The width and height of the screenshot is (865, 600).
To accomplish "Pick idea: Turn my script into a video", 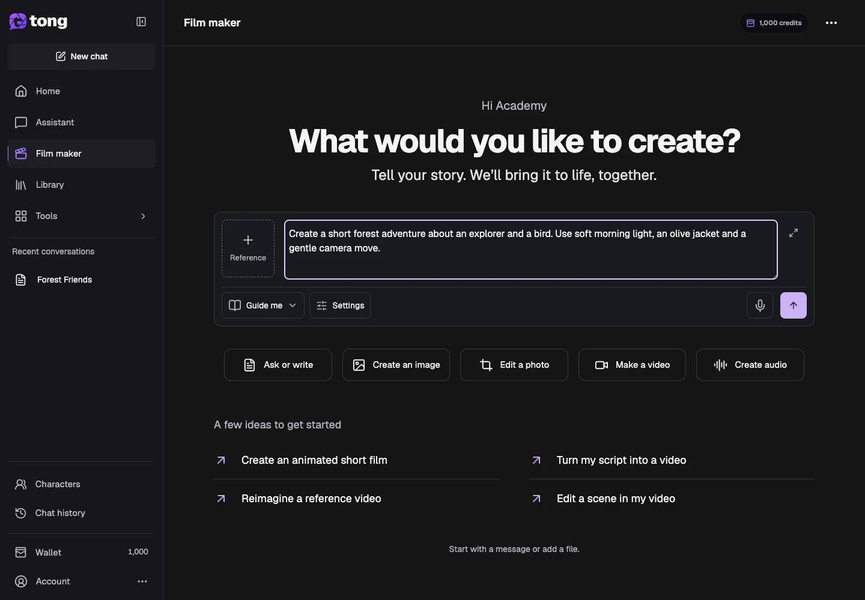I will [672, 460].
